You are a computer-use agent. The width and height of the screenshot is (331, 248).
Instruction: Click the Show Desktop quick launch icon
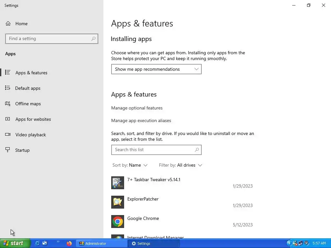[45, 243]
